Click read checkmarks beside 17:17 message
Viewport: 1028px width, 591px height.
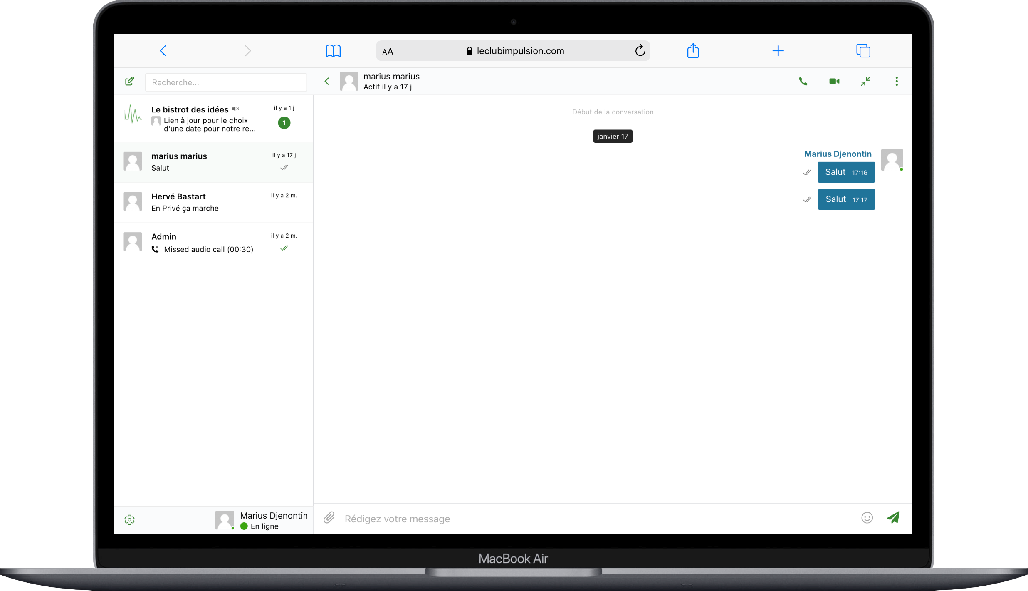807,199
